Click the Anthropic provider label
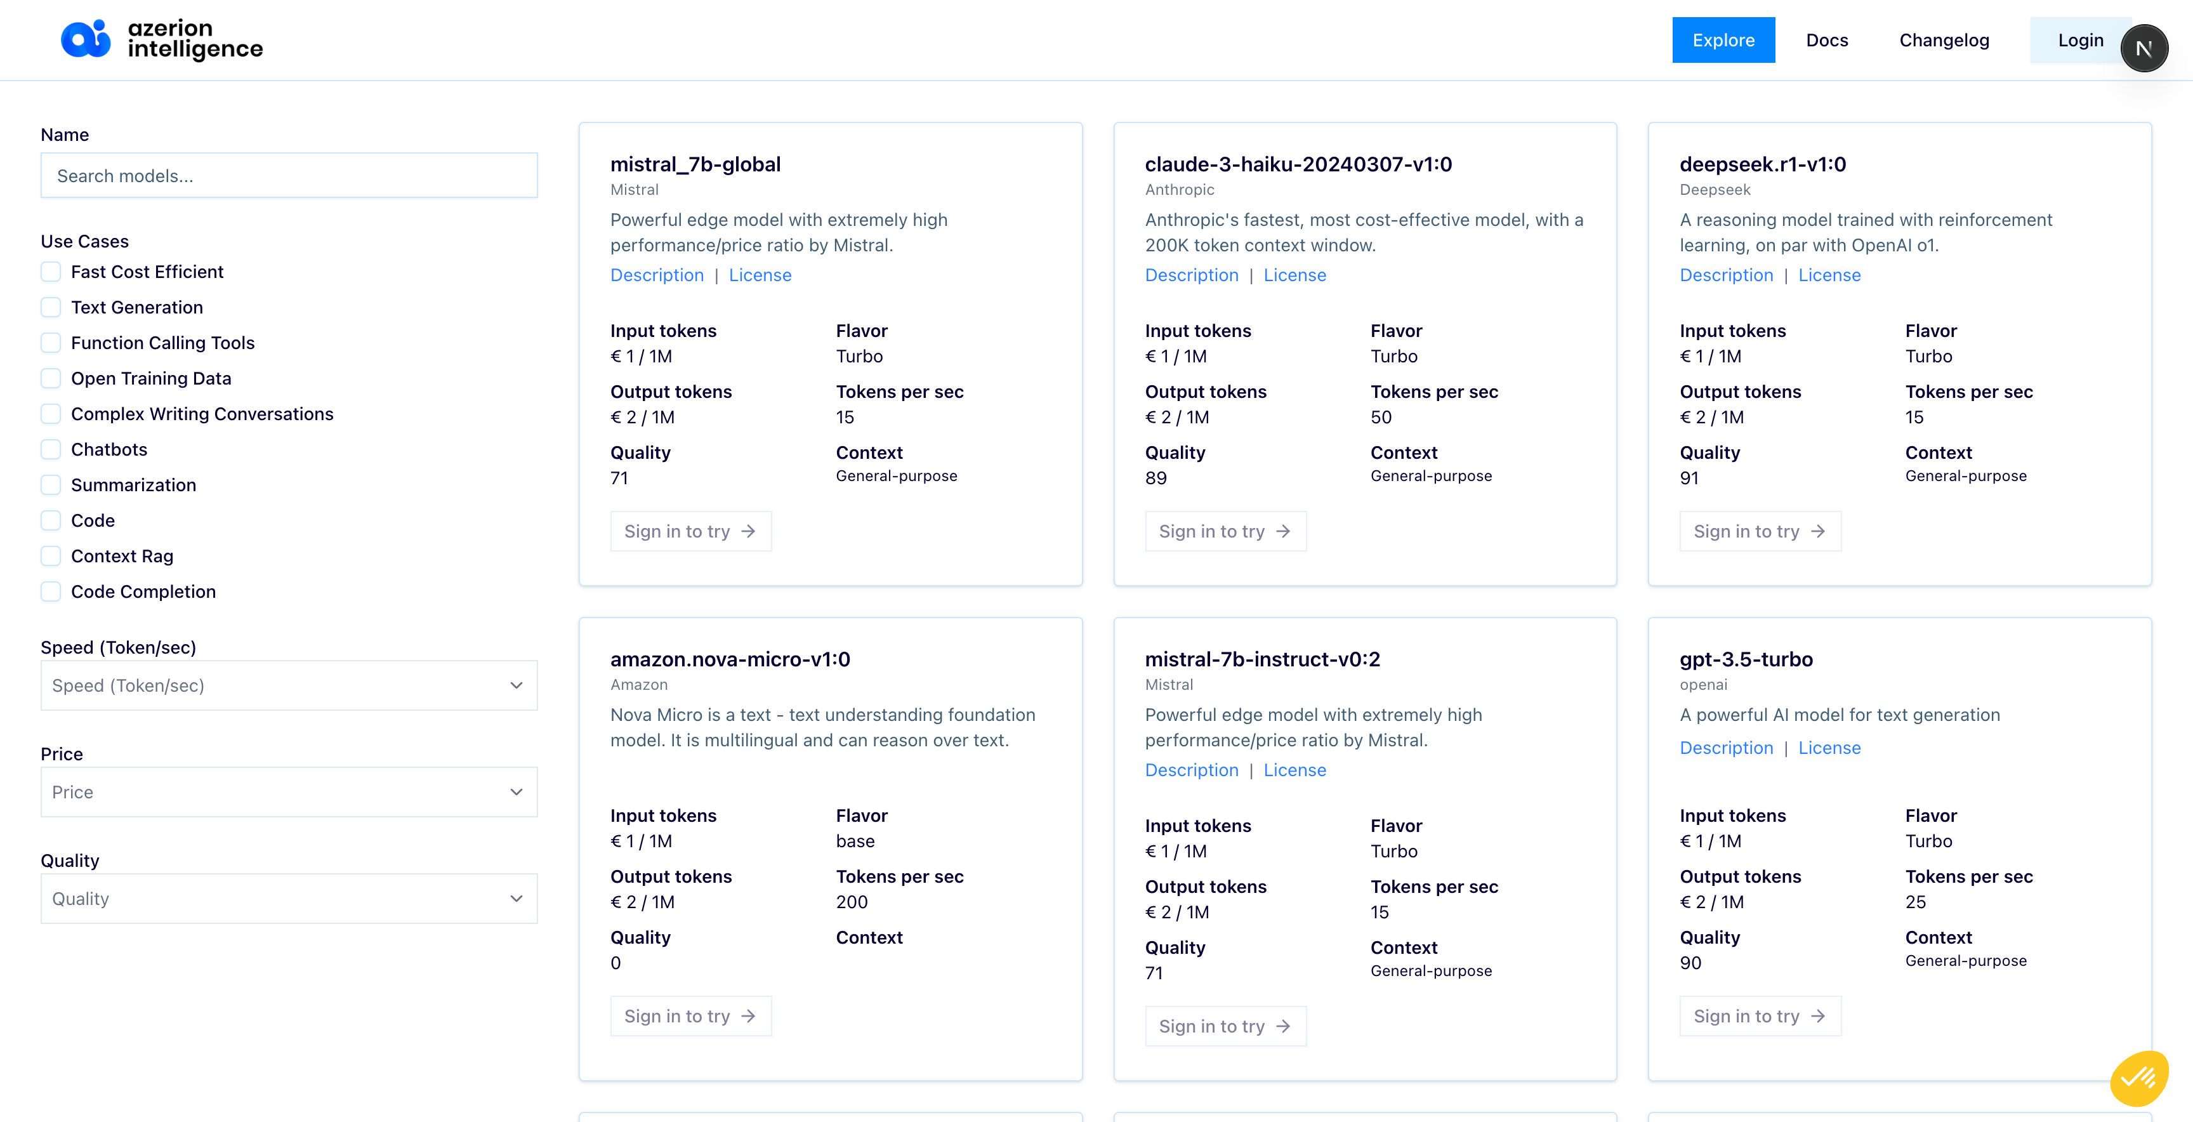The width and height of the screenshot is (2193, 1122). (x=1179, y=190)
